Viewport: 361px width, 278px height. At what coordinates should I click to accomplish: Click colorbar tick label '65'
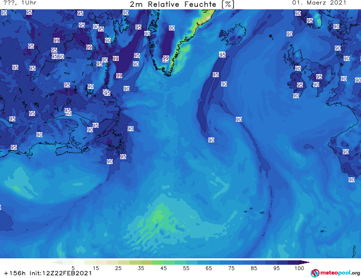pyautogui.click(x=209, y=268)
